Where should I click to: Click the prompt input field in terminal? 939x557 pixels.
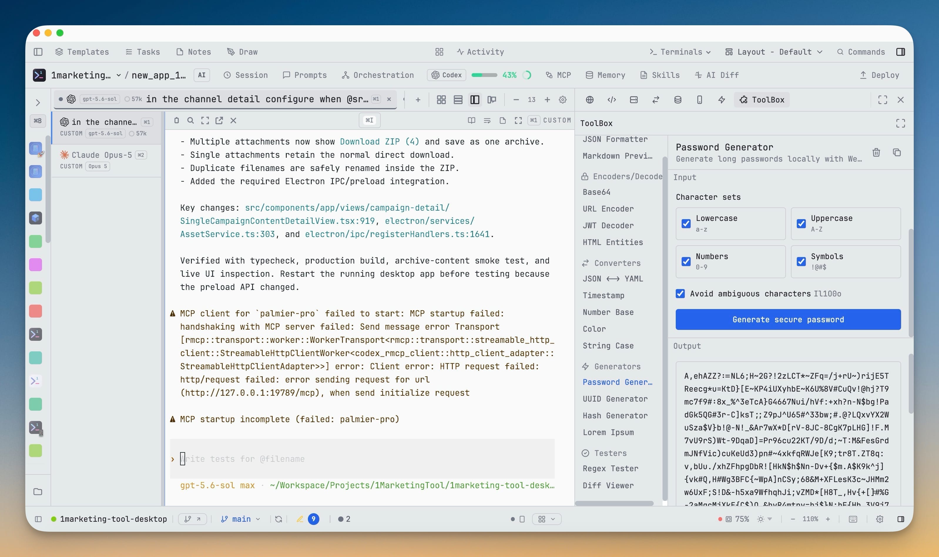tap(362, 459)
